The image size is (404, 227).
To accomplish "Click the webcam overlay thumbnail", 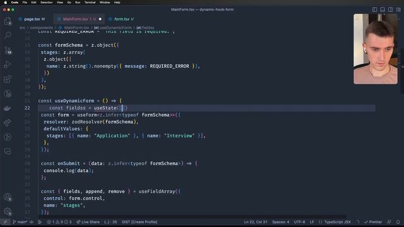I will pos(376,49).
